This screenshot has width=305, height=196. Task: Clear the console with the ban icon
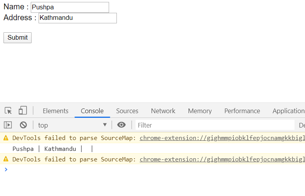click(x=23, y=125)
